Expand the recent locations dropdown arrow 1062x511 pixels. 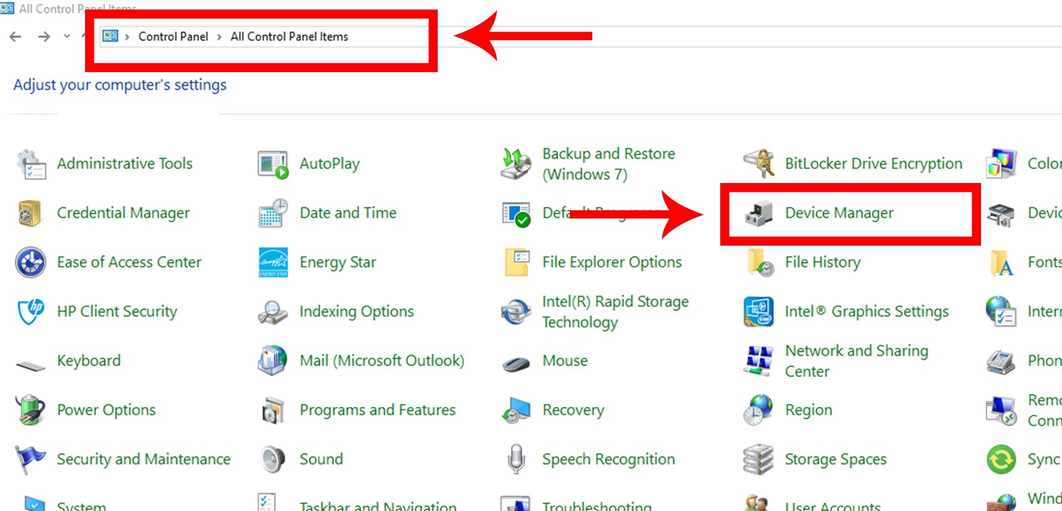[67, 36]
